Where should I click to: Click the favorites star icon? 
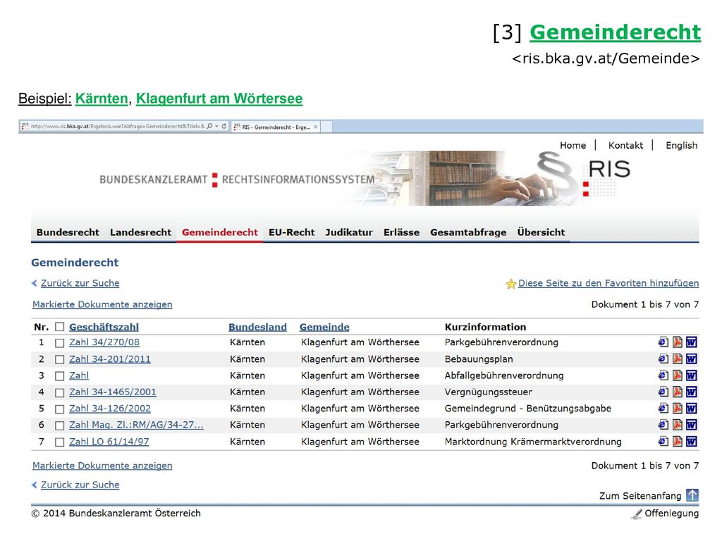(510, 284)
